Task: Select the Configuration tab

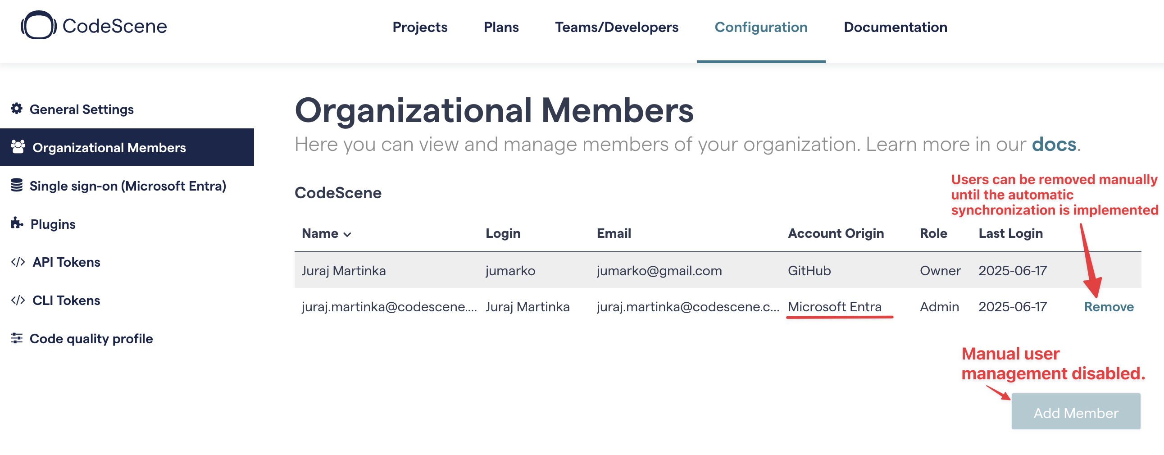Action: pyautogui.click(x=761, y=27)
